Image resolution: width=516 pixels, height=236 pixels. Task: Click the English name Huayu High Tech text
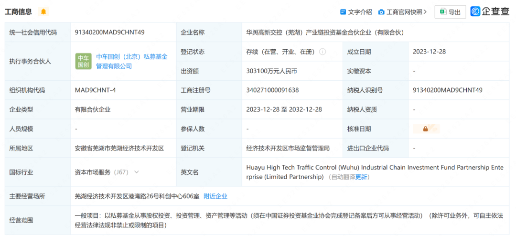click(375, 172)
